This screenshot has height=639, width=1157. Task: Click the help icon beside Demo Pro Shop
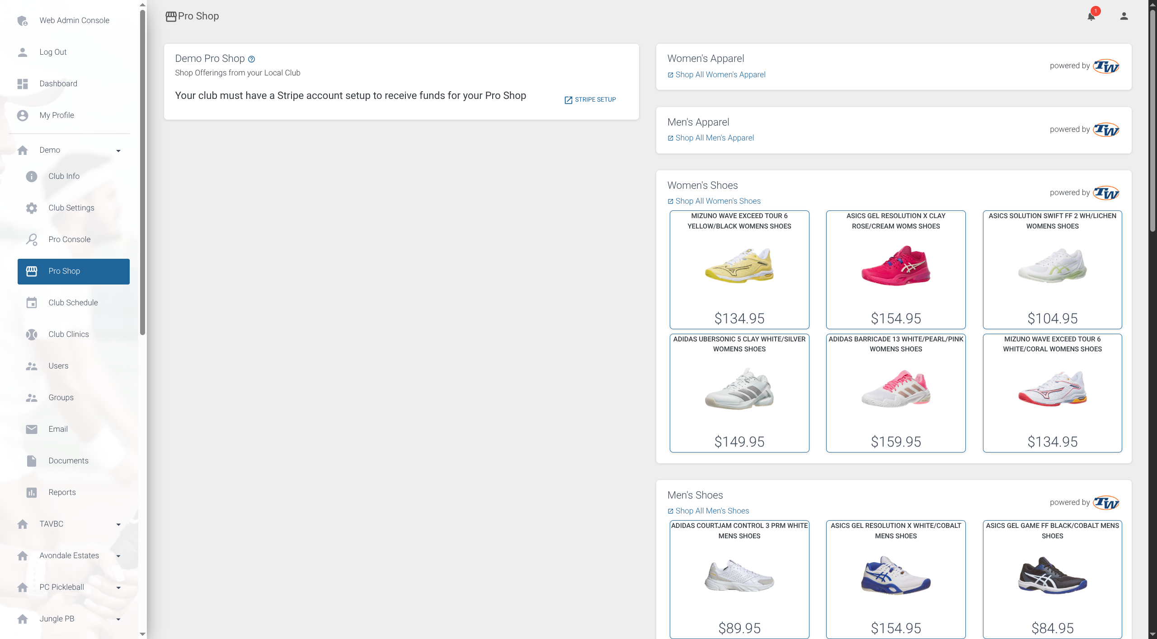[x=252, y=59]
